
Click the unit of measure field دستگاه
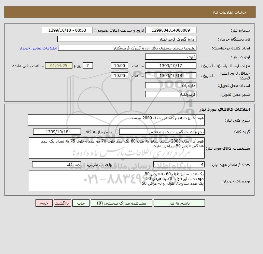pos(56,164)
